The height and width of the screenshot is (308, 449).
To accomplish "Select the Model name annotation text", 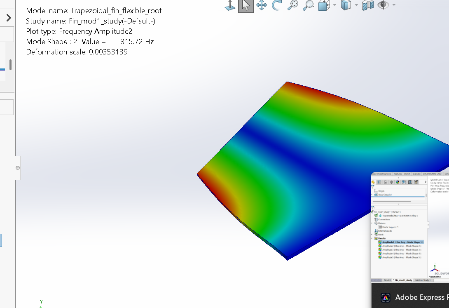I will [94, 11].
